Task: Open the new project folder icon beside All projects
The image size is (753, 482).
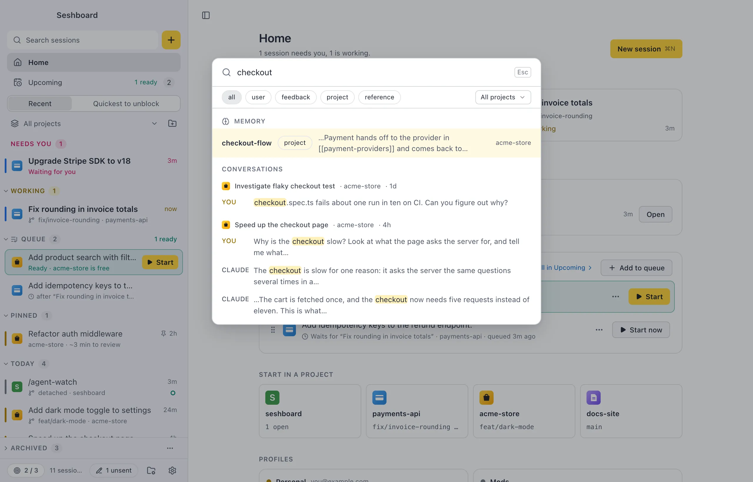Action: (x=172, y=123)
